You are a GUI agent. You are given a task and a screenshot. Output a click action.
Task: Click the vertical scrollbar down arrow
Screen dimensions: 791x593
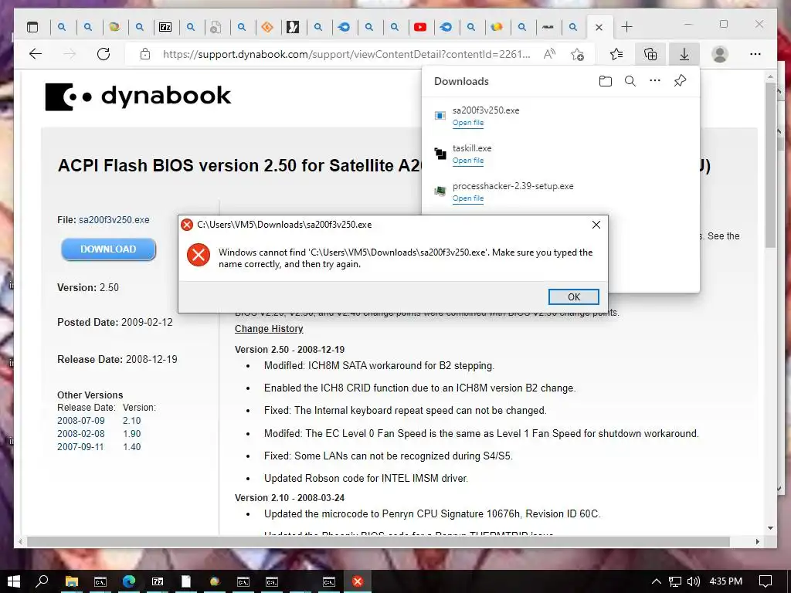point(770,528)
